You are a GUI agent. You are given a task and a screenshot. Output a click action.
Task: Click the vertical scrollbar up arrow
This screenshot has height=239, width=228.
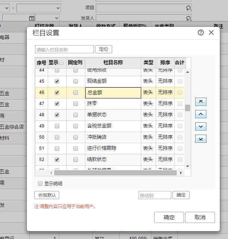coord(187,72)
